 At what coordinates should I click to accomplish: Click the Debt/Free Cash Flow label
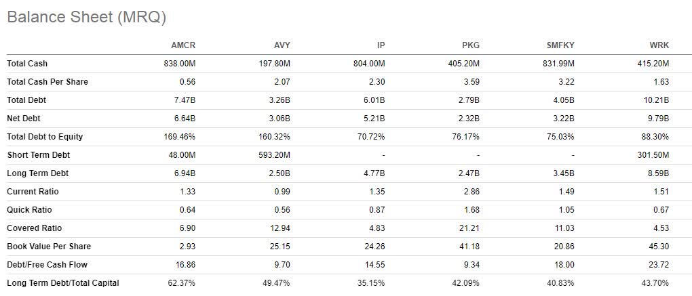47,265
